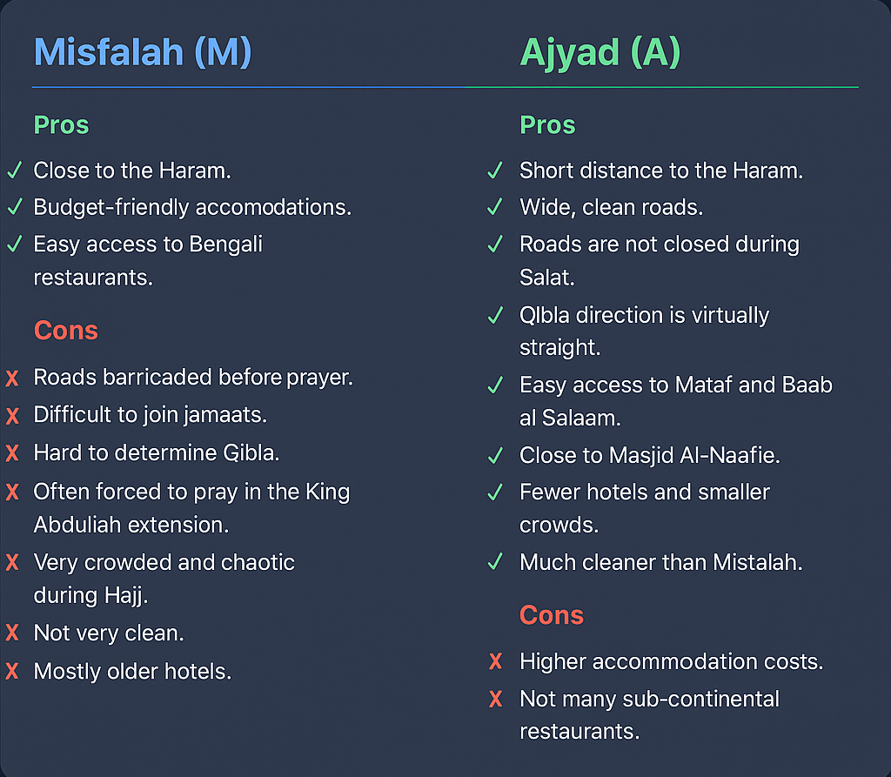Click the red X beside "Hard to determine Qibla."

(x=13, y=453)
